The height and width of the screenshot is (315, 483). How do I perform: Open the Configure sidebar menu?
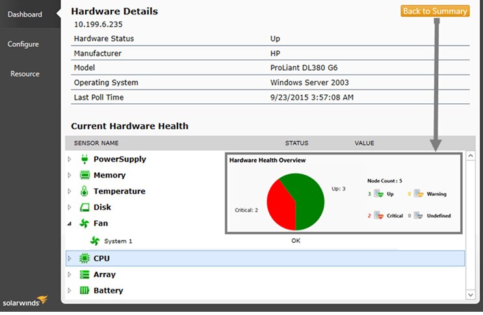23,44
